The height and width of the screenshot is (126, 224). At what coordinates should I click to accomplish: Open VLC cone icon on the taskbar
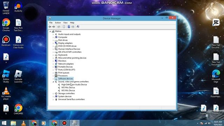[23, 123]
